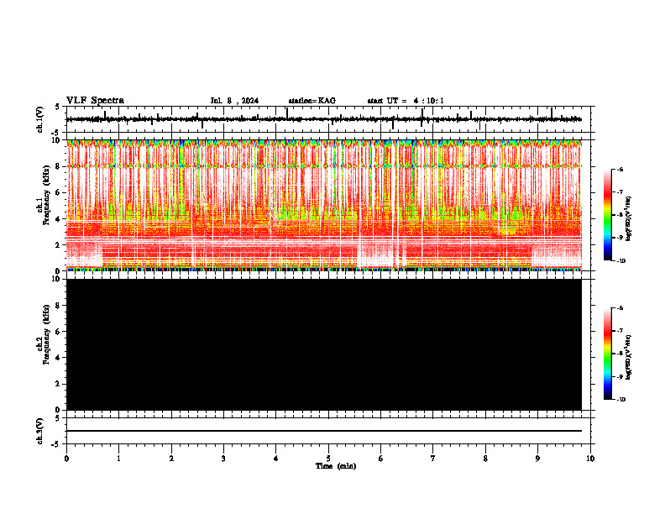The width and height of the screenshot is (665, 514).
Task: Click the "start UT = 4:10:1" text
Action: [406, 101]
